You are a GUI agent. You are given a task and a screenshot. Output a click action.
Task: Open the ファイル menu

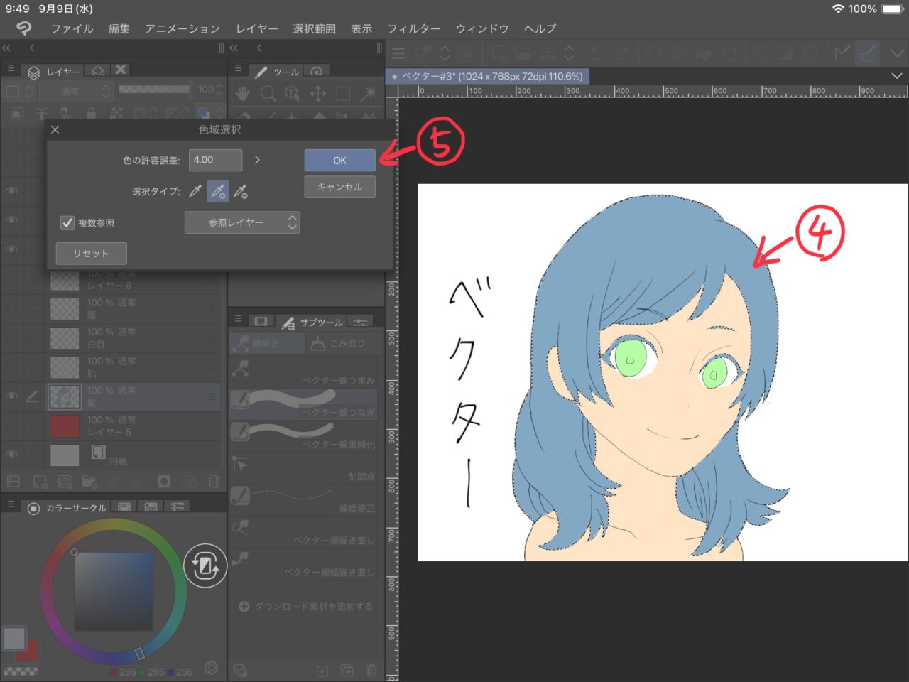(72, 28)
